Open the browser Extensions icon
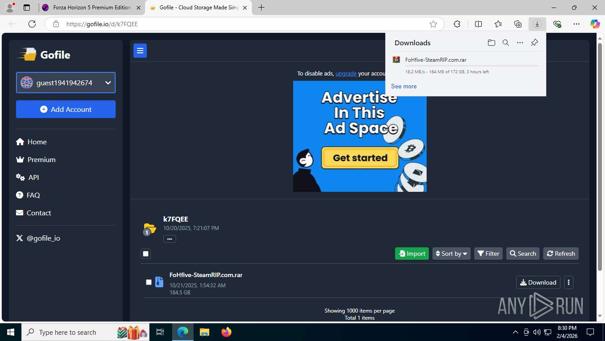605x341 pixels. pos(457,24)
